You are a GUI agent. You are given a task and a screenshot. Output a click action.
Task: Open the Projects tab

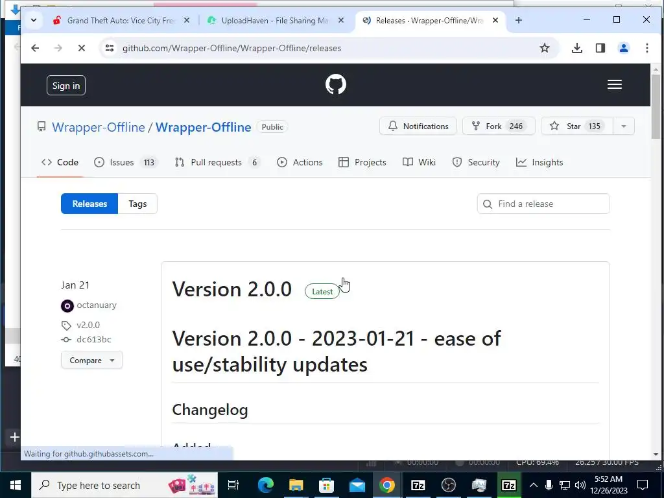pos(362,162)
